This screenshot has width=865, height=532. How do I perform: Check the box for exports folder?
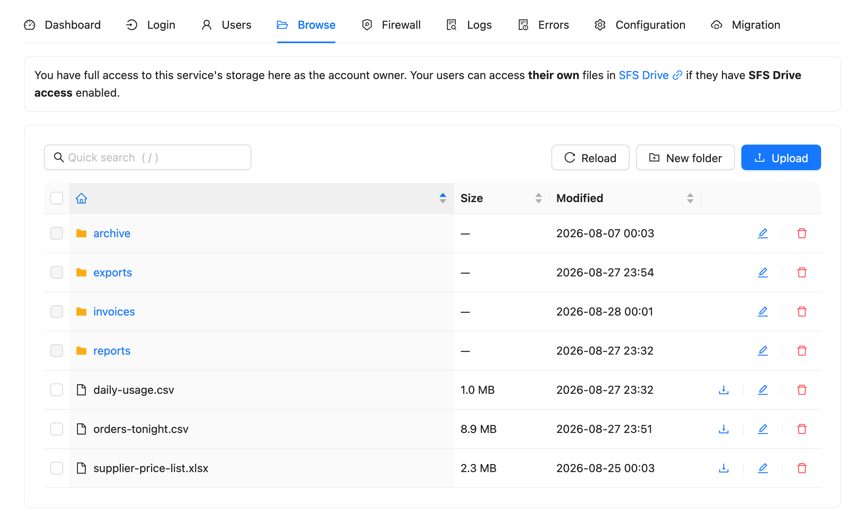point(57,272)
